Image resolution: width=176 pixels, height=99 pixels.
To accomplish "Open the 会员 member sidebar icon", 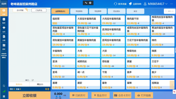I will coord(4,30).
